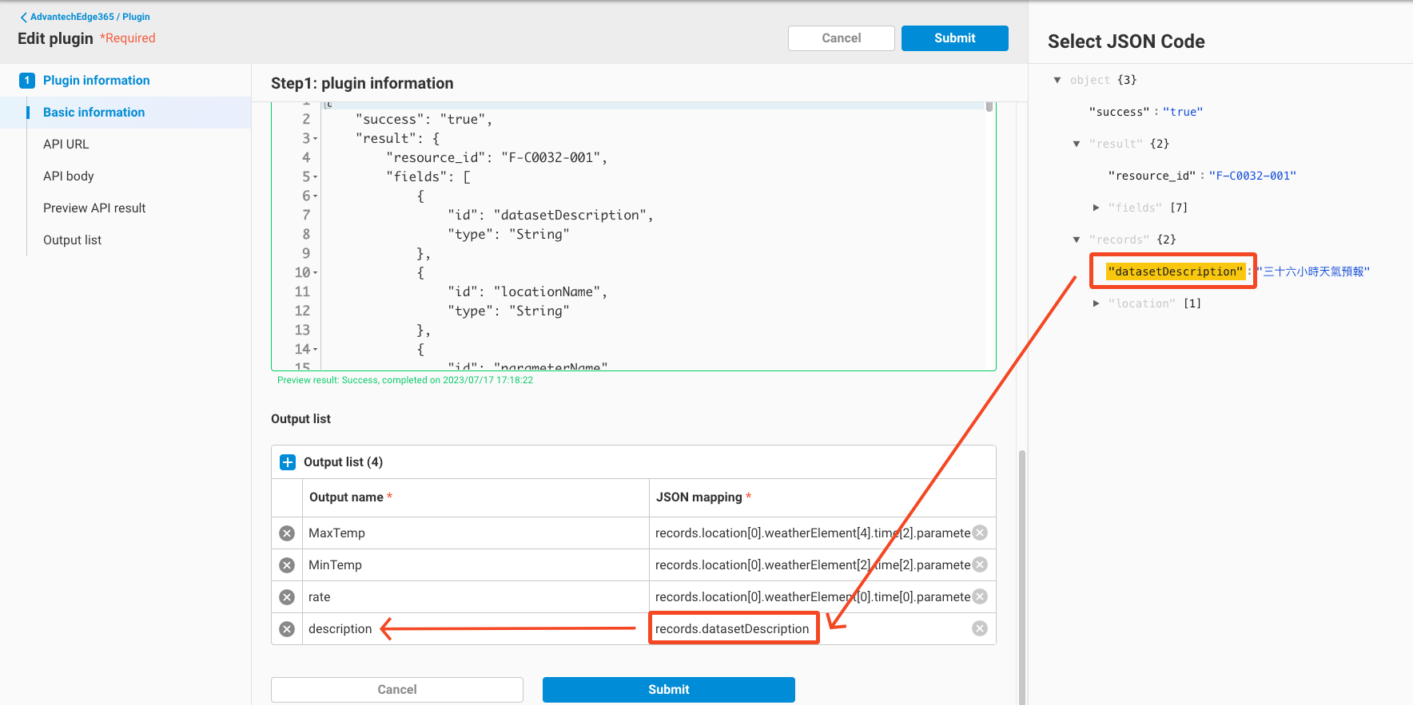The width and height of the screenshot is (1413, 705).
Task: Remove the MaxTemp output row
Action: pyautogui.click(x=287, y=533)
